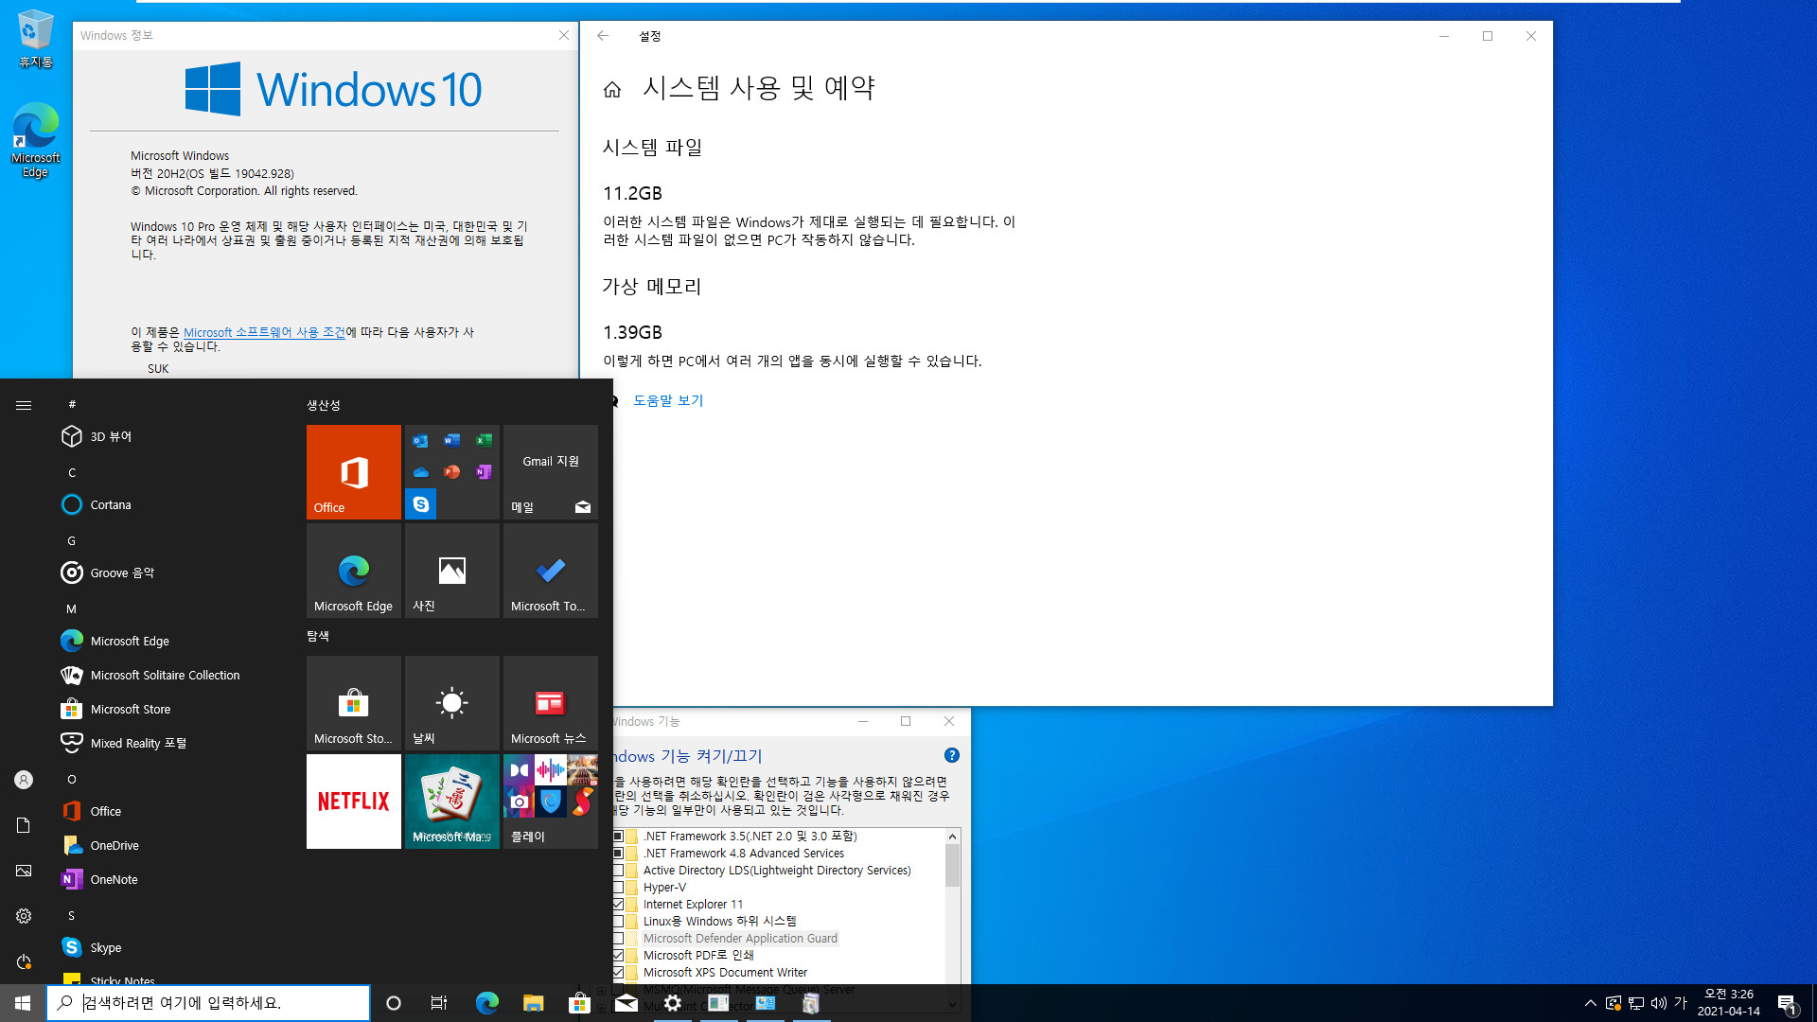Viewport: 1817px width, 1022px height.
Task: Go back in the Settings window
Action: [x=603, y=36]
